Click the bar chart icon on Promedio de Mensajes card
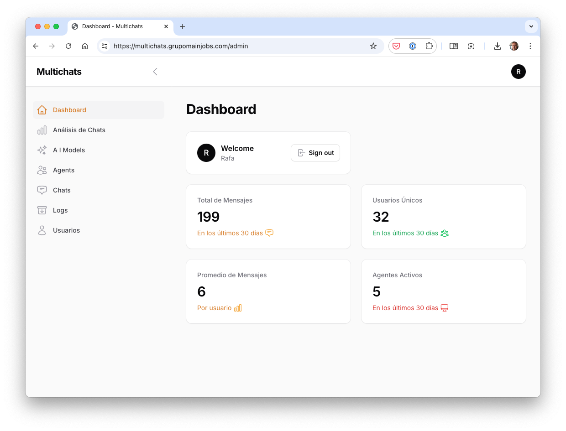This screenshot has height=431, width=566. [238, 308]
